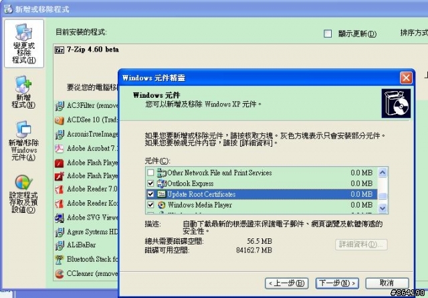Screen dimensions: 428x298
Task: Click the Adobe Reader Ko icon
Action: 60,204
